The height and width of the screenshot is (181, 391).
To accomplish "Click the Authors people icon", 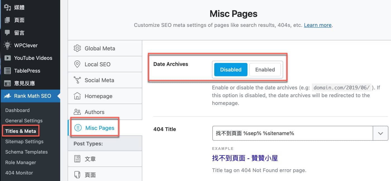I will point(77,112).
